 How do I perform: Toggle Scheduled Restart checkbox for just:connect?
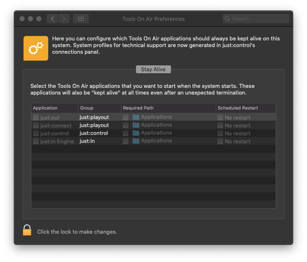pos(220,125)
